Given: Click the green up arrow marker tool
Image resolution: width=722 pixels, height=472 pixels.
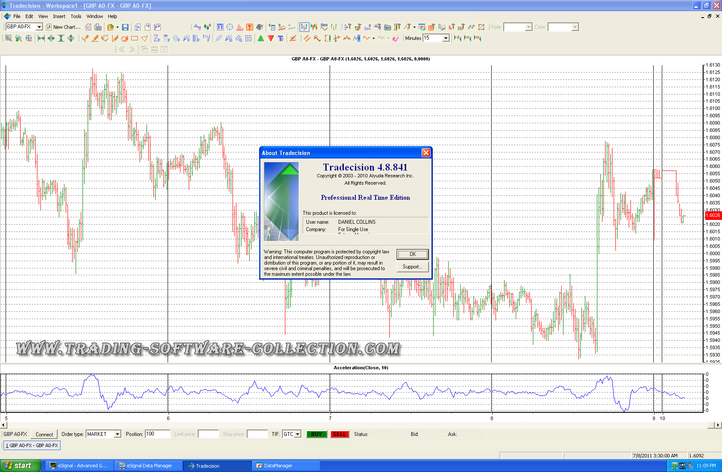Looking at the screenshot, I should click(x=261, y=38).
